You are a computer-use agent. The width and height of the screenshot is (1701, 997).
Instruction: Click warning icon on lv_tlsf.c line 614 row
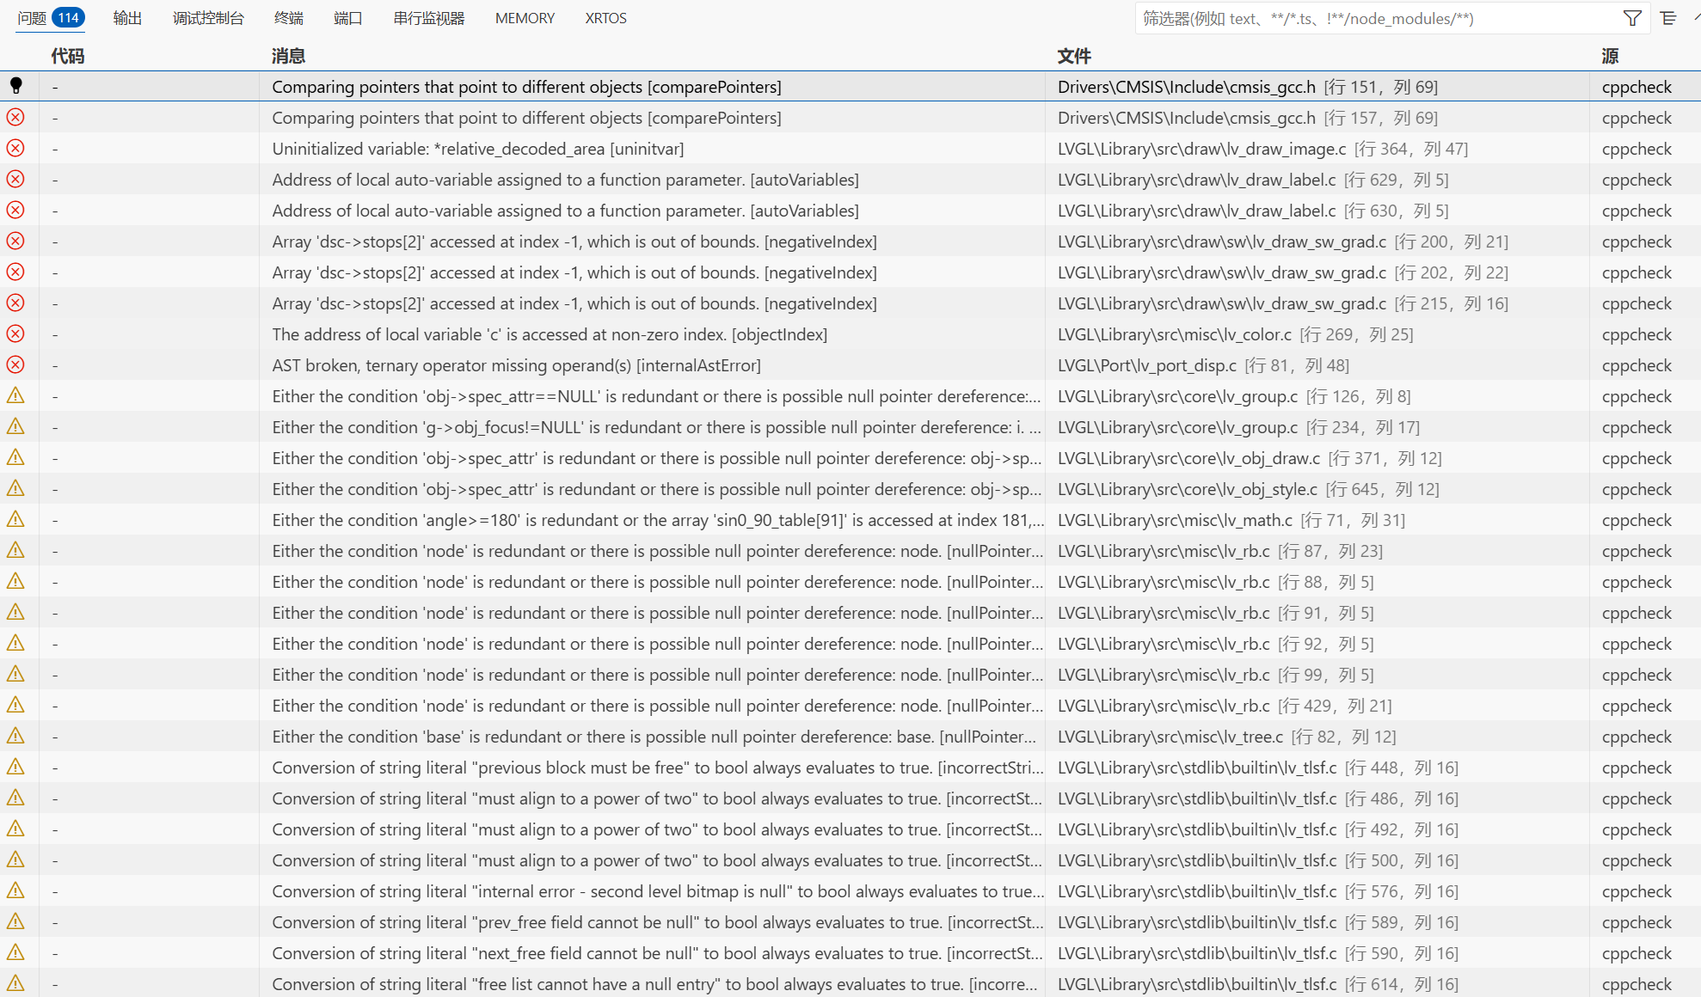(x=15, y=983)
